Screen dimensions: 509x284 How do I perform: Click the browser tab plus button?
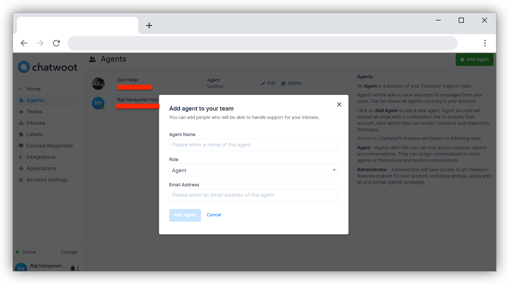pos(148,25)
